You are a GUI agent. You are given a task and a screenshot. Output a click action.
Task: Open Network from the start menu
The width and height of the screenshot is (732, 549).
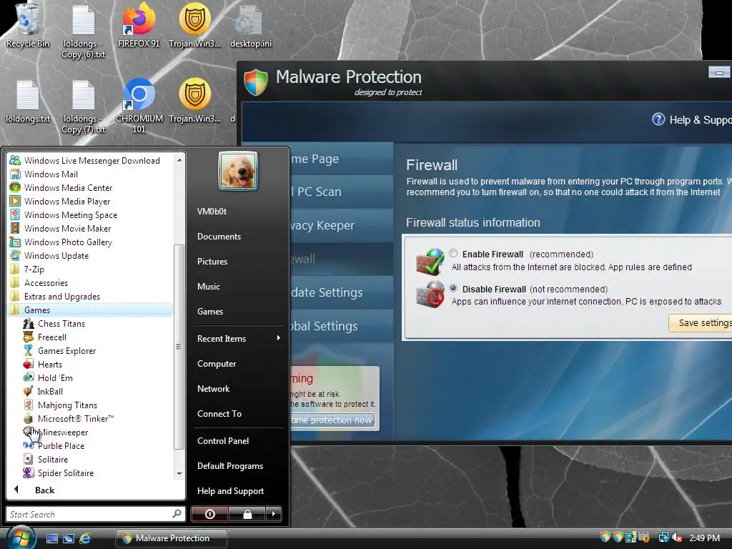click(x=213, y=388)
